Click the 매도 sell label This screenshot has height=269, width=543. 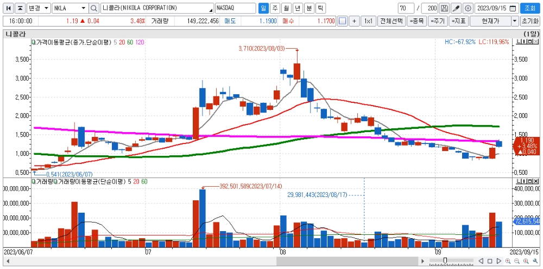coord(230,21)
